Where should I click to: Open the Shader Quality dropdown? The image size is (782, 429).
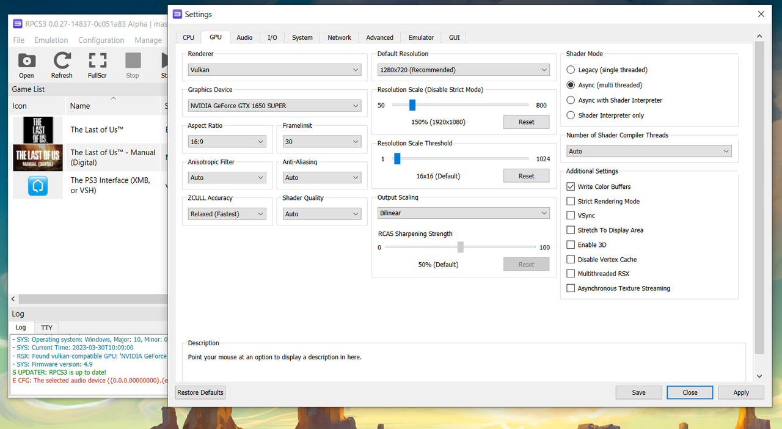click(x=322, y=214)
